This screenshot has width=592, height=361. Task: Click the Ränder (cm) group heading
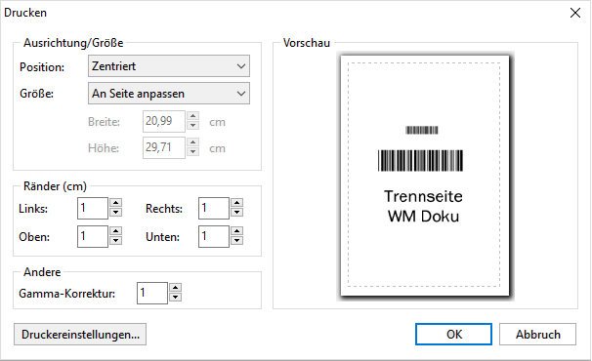pyautogui.click(x=55, y=186)
